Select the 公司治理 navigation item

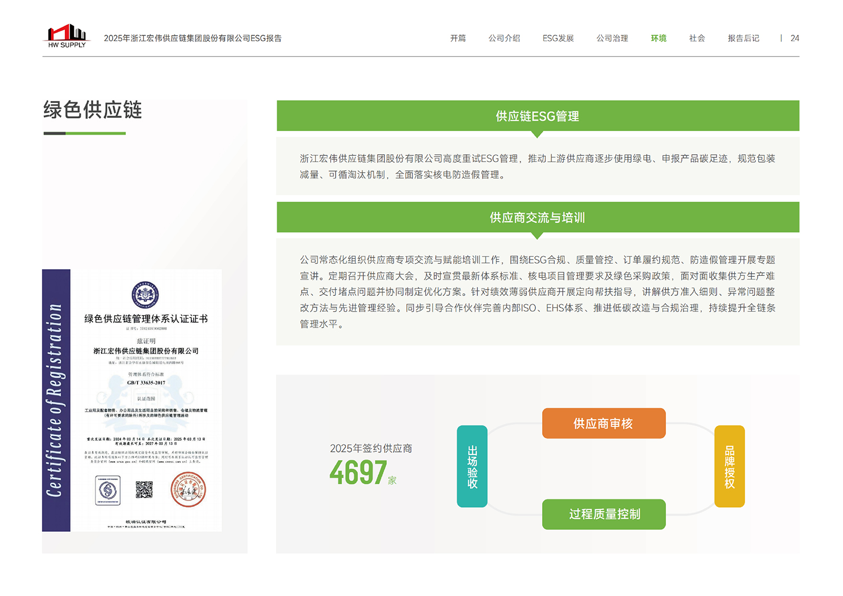click(612, 38)
